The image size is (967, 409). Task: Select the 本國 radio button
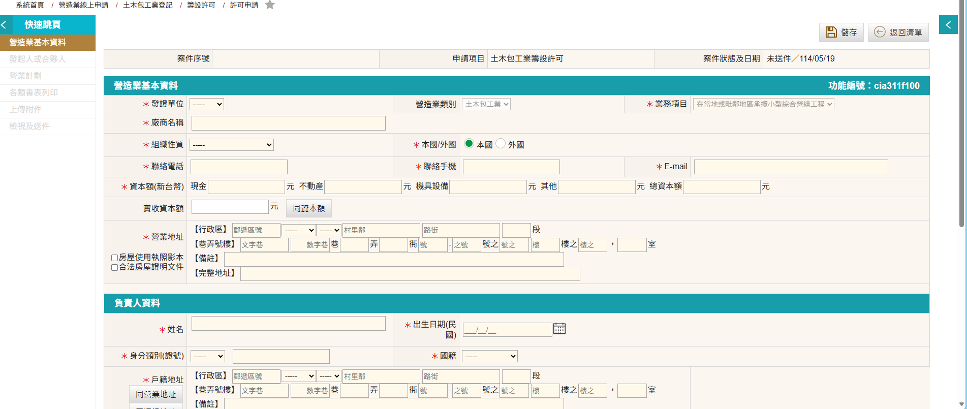click(469, 144)
